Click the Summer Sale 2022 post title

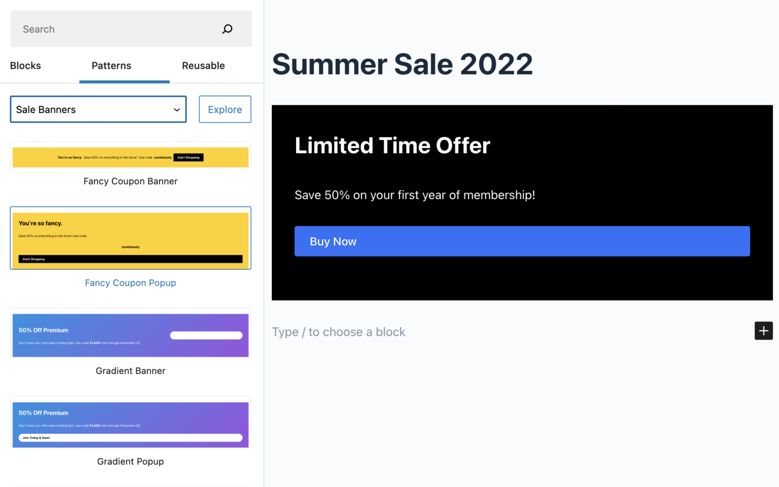click(402, 64)
